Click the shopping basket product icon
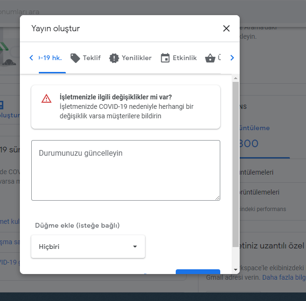The height and width of the screenshot is (301, 306). coord(210,58)
